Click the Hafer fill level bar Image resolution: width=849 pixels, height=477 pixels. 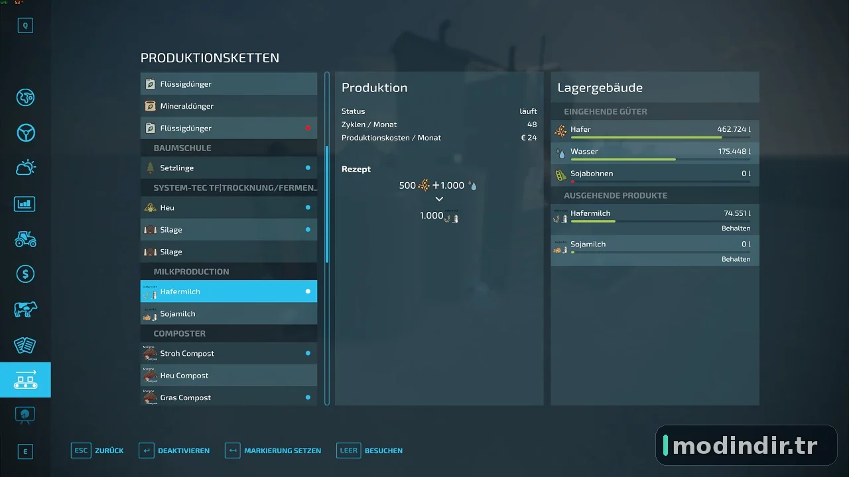coord(661,137)
